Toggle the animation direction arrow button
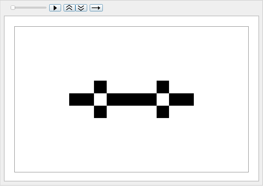The image size is (263, 186). (96, 8)
